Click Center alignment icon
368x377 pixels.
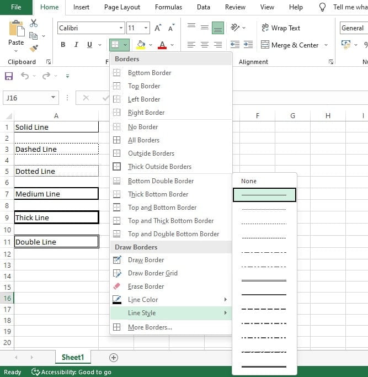pyautogui.click(x=205, y=45)
